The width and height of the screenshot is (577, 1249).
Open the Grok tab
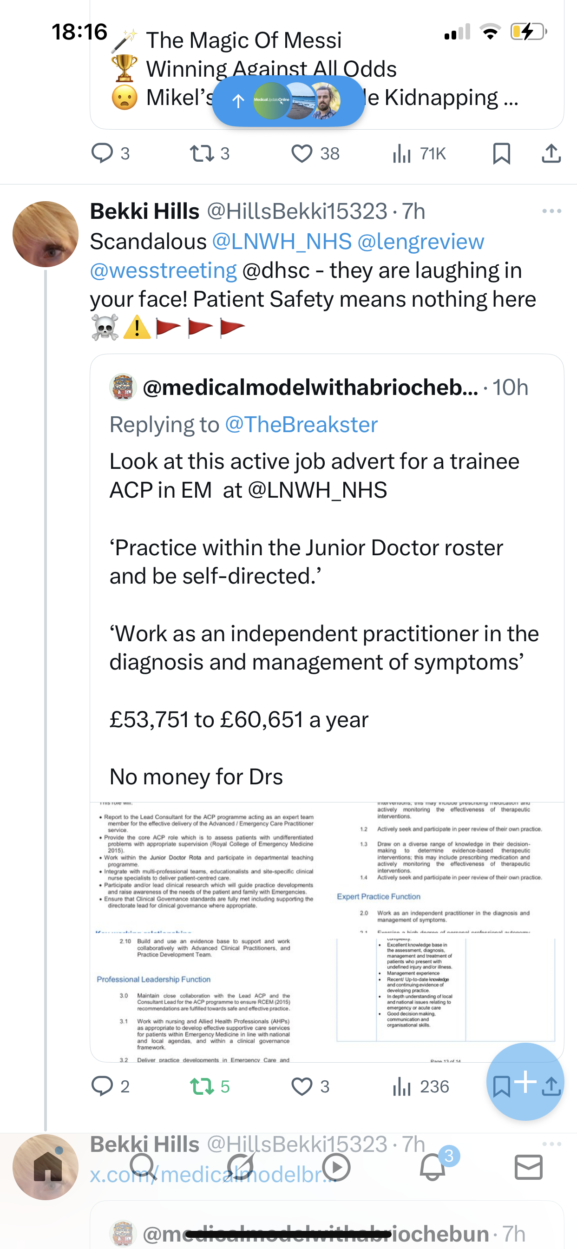[x=241, y=1167]
